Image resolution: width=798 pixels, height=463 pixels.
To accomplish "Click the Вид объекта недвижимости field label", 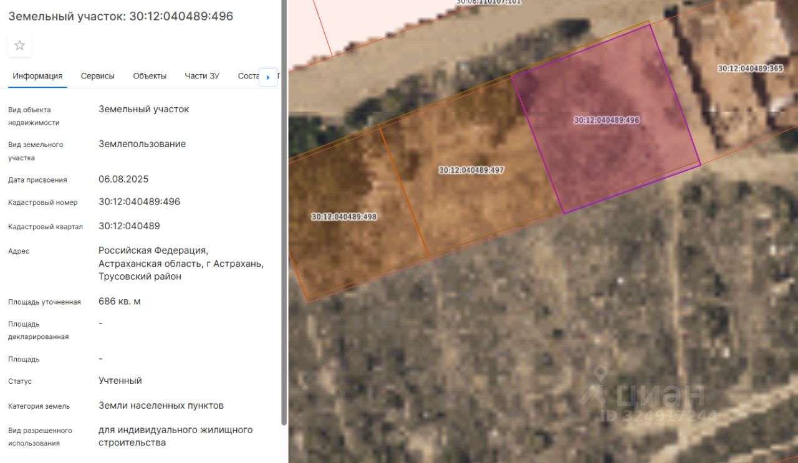I will click(34, 116).
